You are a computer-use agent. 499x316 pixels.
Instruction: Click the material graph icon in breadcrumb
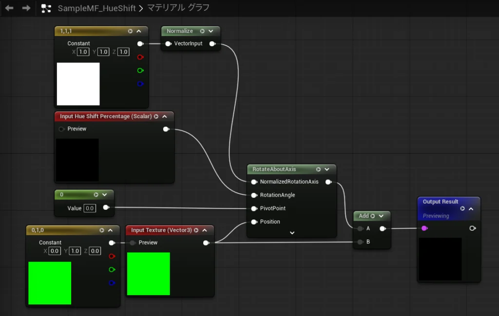pos(46,8)
